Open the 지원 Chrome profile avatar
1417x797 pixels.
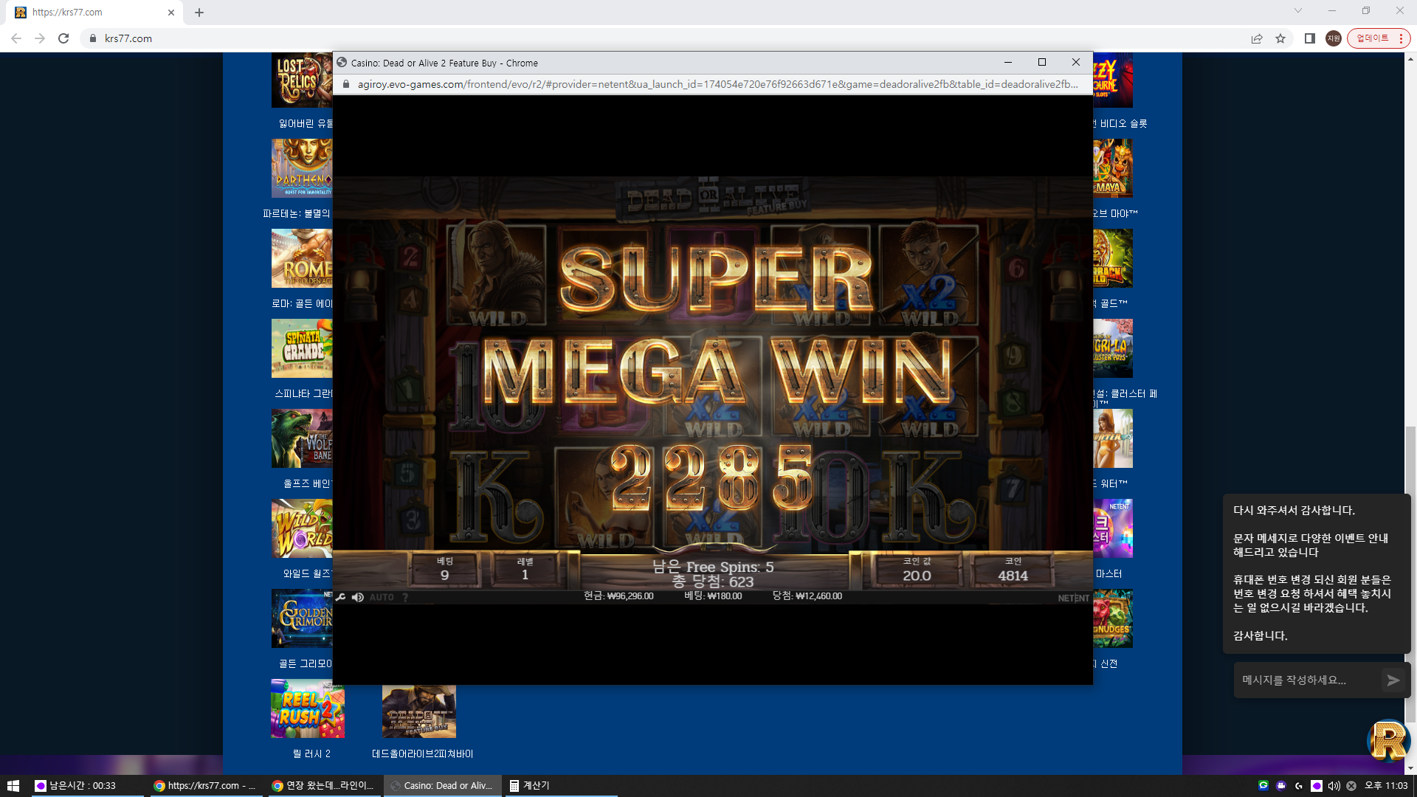1334,38
